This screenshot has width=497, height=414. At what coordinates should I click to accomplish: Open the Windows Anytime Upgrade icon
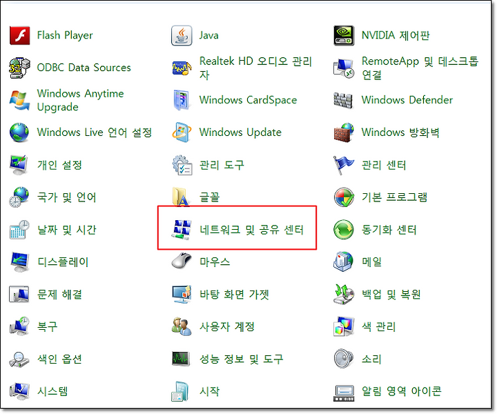pyautogui.click(x=19, y=101)
